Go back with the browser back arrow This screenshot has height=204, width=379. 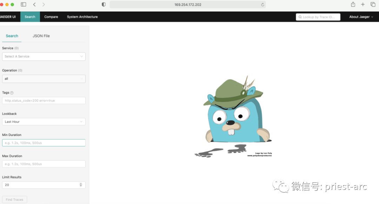tap(34, 4)
